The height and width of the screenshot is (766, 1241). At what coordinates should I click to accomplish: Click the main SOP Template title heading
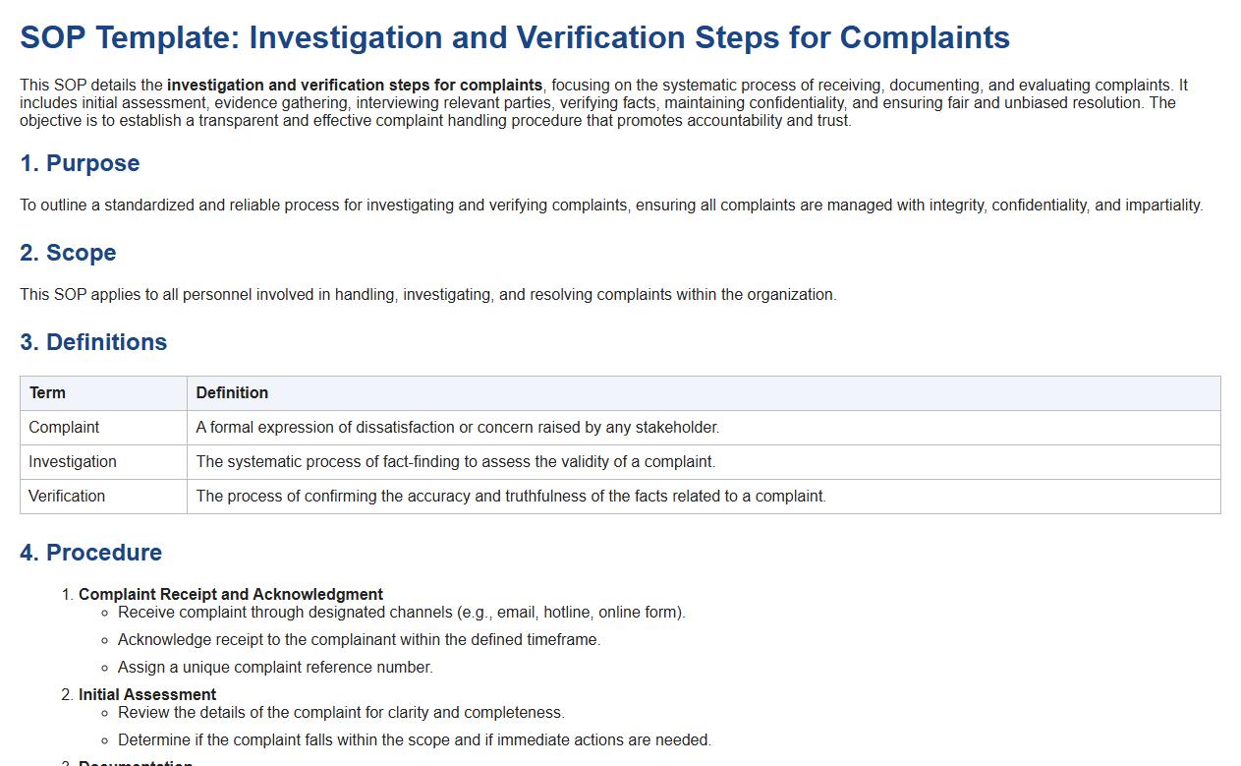[x=514, y=37]
